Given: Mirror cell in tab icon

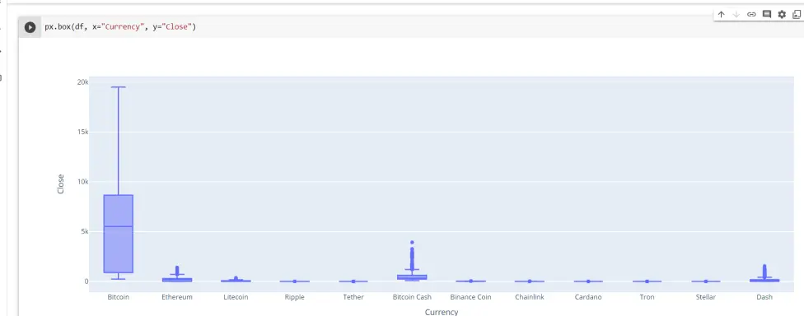Looking at the screenshot, I should [x=797, y=14].
